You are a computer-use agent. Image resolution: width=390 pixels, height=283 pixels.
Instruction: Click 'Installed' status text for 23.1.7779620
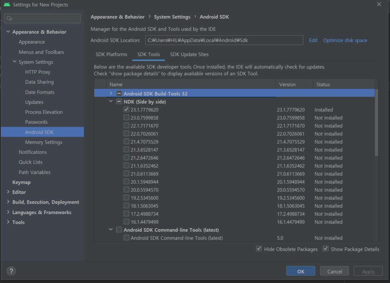323,109
